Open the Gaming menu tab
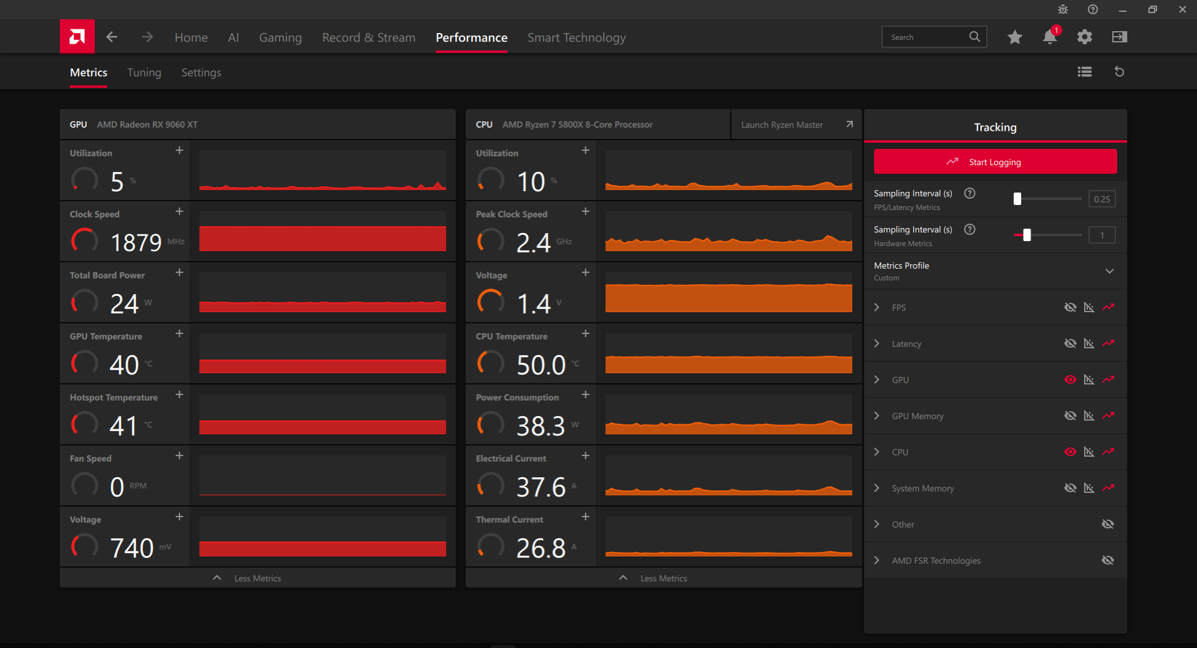The width and height of the screenshot is (1197, 648). tap(281, 37)
